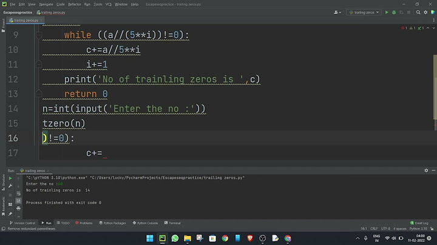
Task: Click the red error count indicator
Action: 404,28
